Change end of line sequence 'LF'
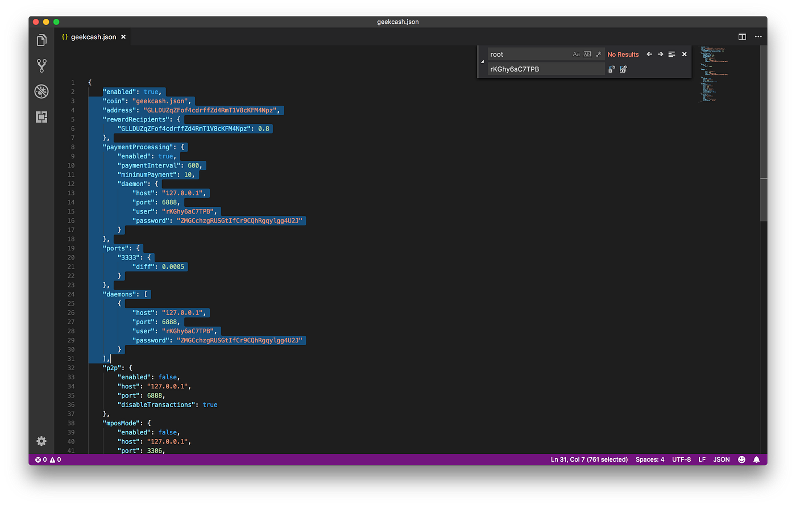 (702, 460)
